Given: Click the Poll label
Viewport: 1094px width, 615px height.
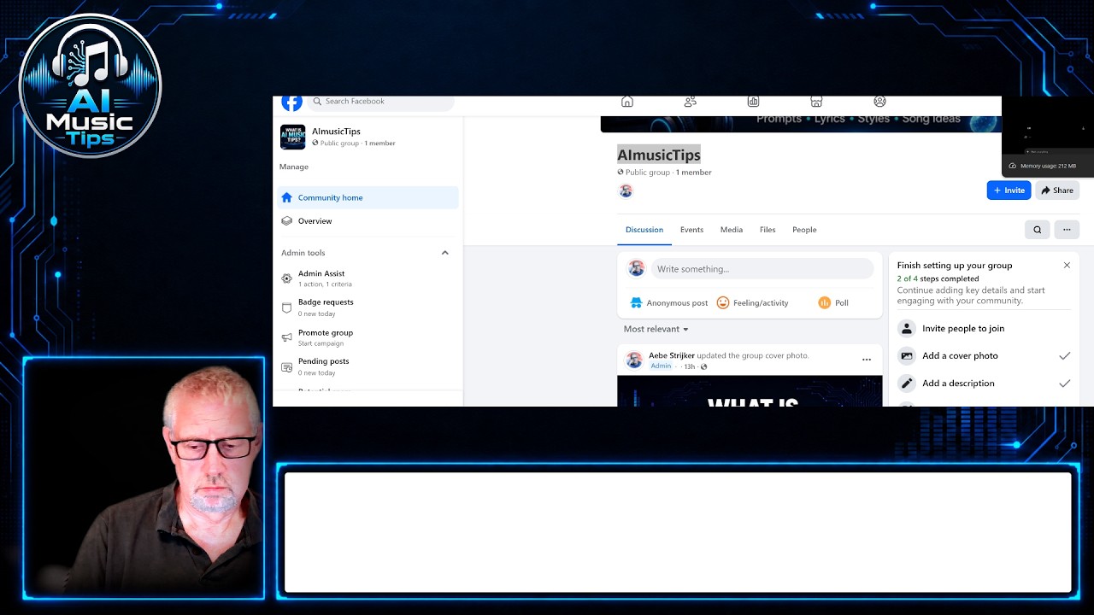Looking at the screenshot, I should click(842, 303).
